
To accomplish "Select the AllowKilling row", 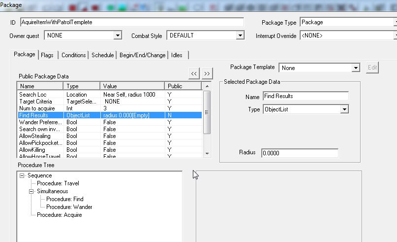I will pyautogui.click(x=109, y=150).
